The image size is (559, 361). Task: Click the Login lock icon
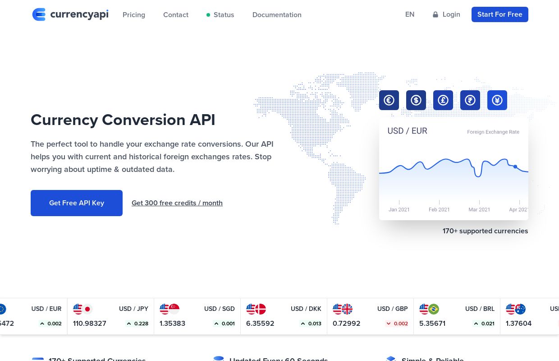pos(435,14)
